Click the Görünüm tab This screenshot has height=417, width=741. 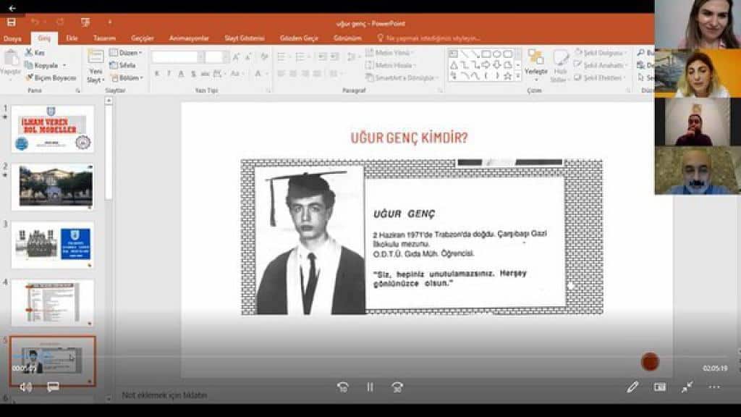(x=347, y=38)
